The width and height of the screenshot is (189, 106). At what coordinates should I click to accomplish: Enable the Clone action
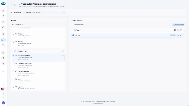(x=13, y=79)
